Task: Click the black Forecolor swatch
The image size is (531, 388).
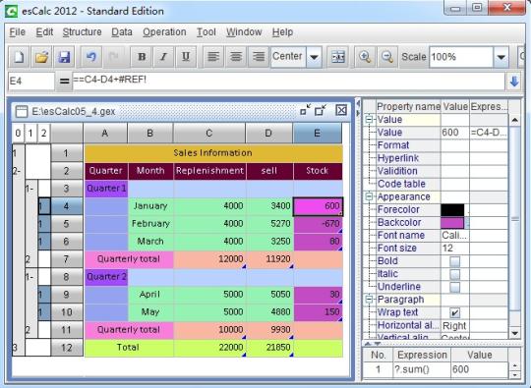Action: tap(452, 210)
